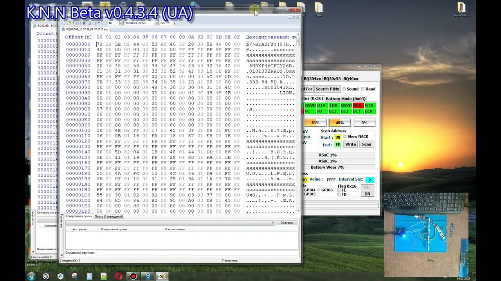Image resolution: width=501 pixels, height=281 pixels.
Task: Click the snipping scissors icon in taskbar
Action: [x=75, y=276]
